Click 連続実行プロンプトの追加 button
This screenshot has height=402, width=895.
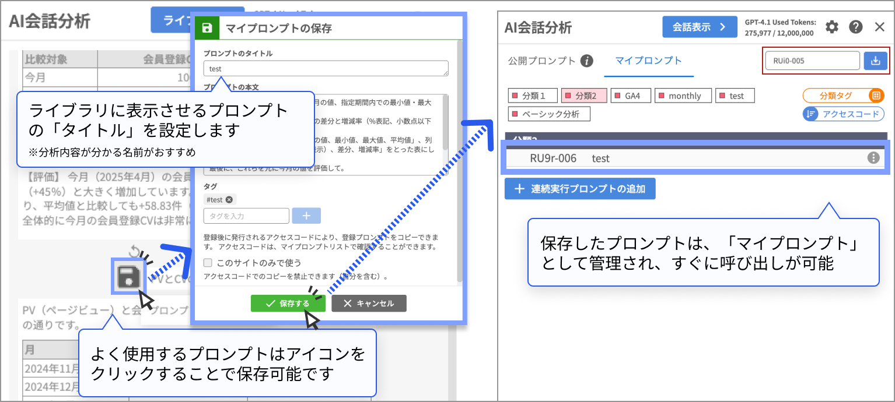[579, 189]
